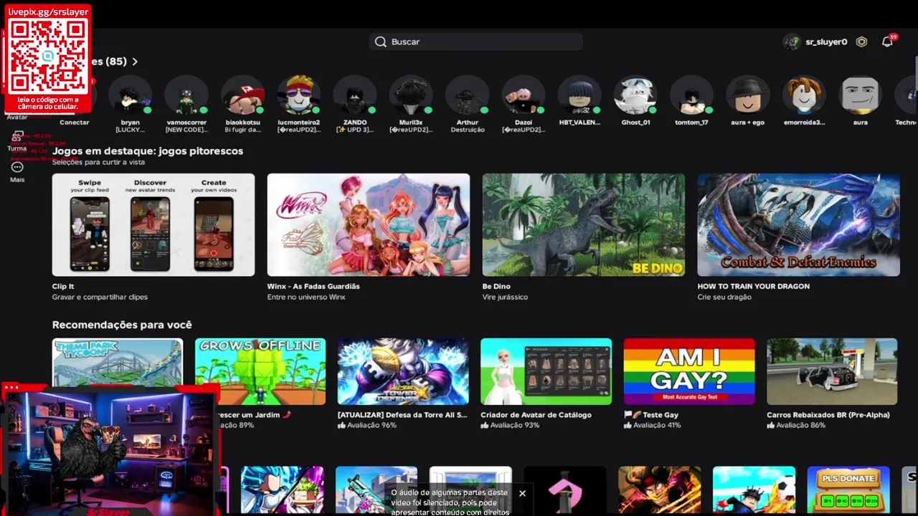This screenshot has height=516, width=918.
Task: Click 'Criador de Avatar de Catálogo' title
Action: click(x=536, y=415)
